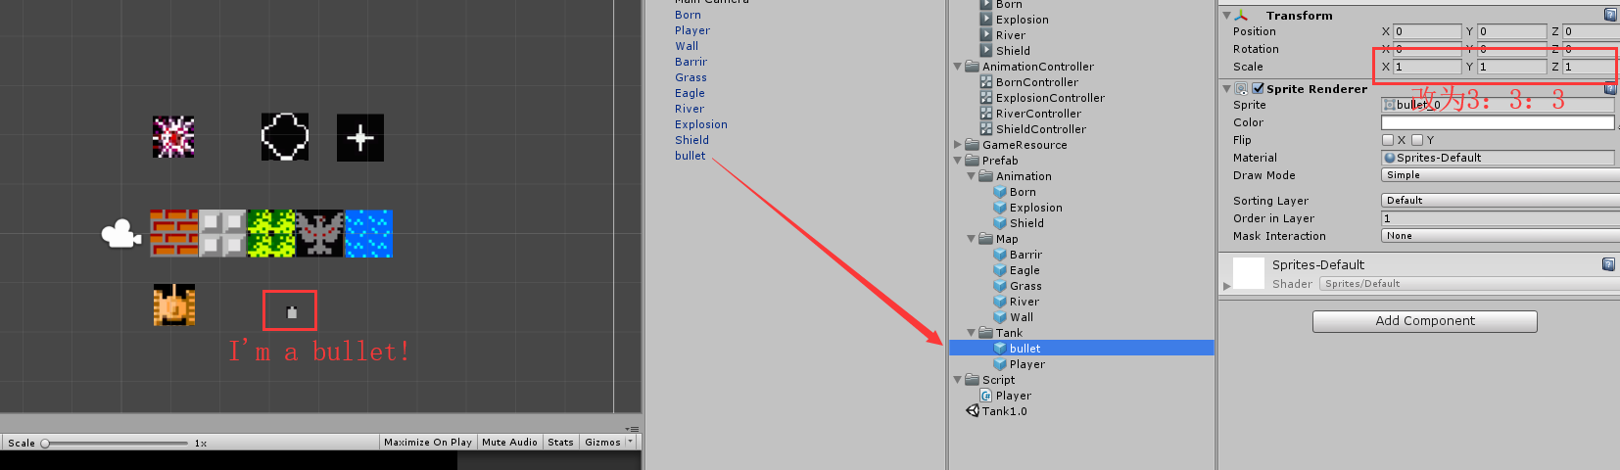
Task: Collapse the Prefab folder arrow
Action: pyautogui.click(x=958, y=161)
